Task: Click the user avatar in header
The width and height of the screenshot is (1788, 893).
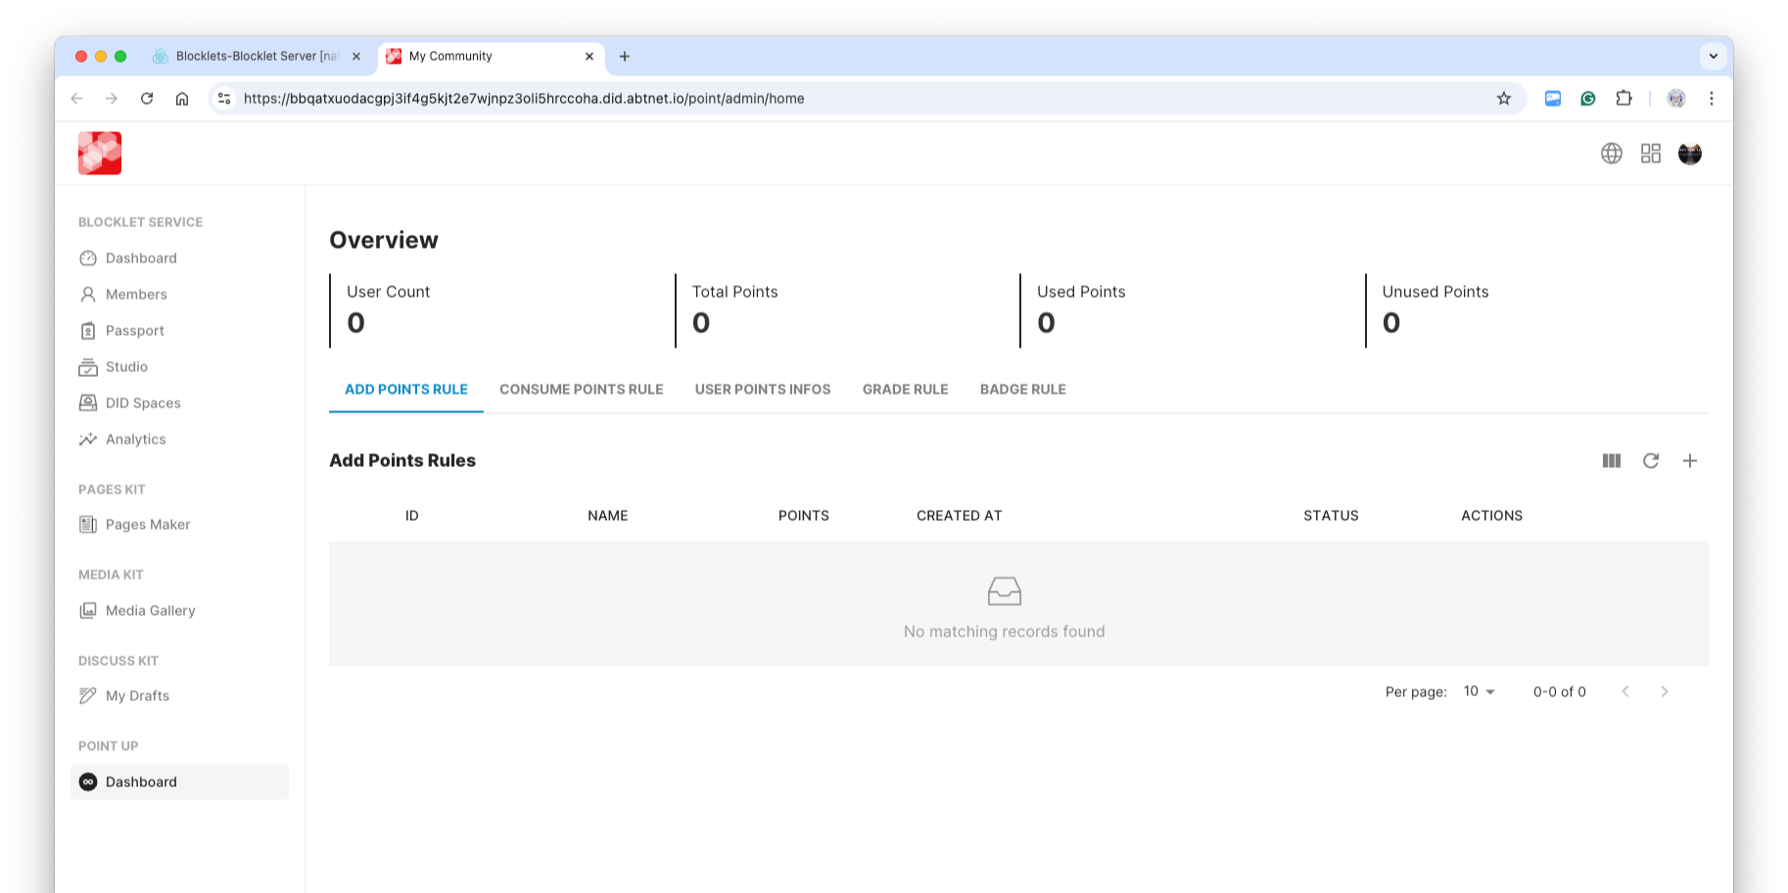Action: pyautogui.click(x=1689, y=154)
